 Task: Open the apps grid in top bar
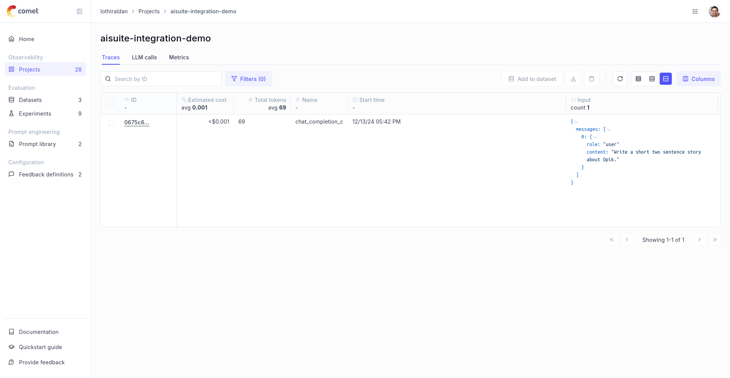click(695, 11)
